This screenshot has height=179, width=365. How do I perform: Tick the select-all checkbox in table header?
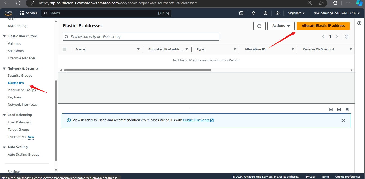coord(64,49)
